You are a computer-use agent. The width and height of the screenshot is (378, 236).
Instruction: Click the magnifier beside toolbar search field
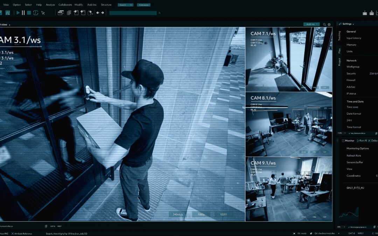159,13
